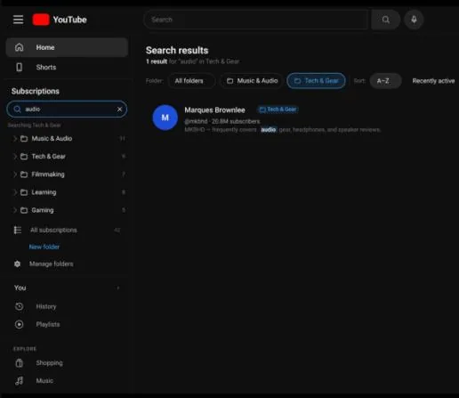Click the Music & Audio folder icon in sidebar
The image size is (459, 398).
coord(24,139)
